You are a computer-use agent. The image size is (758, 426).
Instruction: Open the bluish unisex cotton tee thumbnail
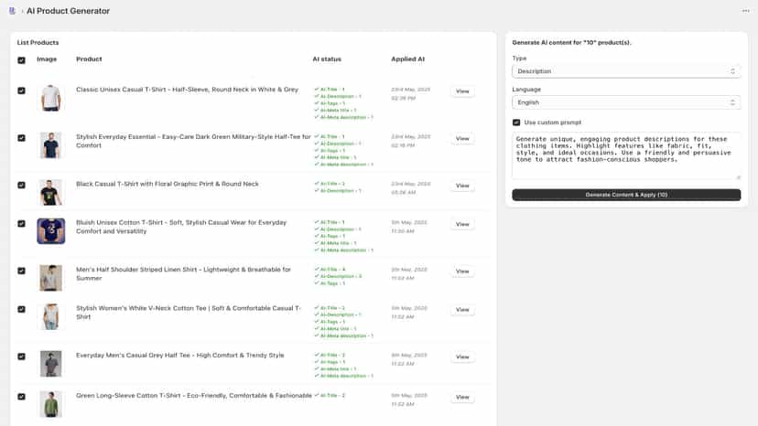point(50,231)
